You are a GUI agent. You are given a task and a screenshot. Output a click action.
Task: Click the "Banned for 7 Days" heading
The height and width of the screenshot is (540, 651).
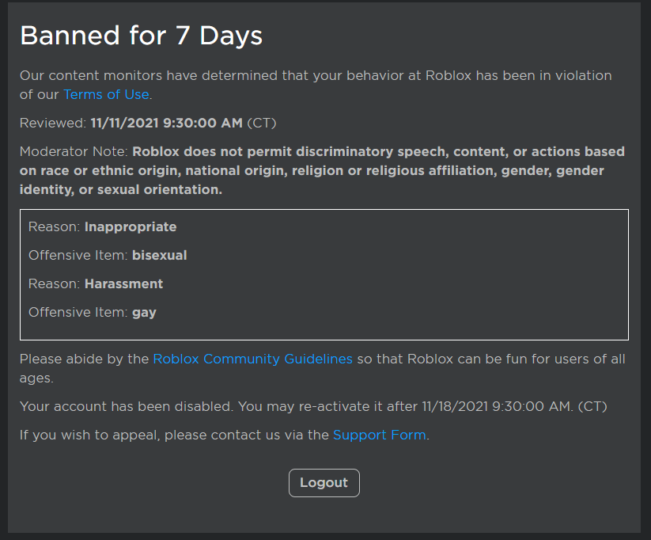141,36
